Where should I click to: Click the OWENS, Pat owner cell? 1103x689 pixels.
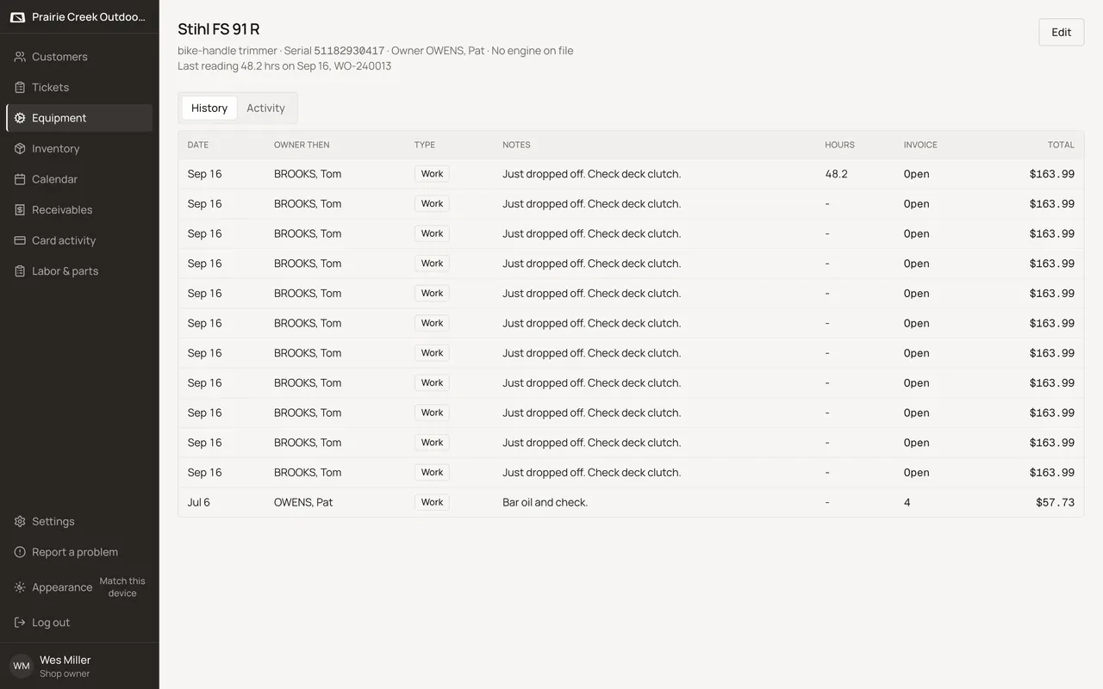pyautogui.click(x=303, y=502)
